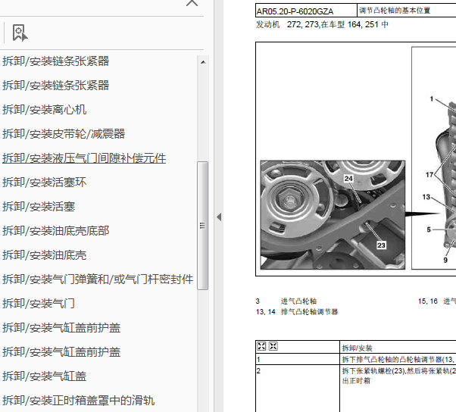Open bookmark 拆卸/安装油底壳底部
This screenshot has width=456, height=412.
pyautogui.click(x=55, y=231)
